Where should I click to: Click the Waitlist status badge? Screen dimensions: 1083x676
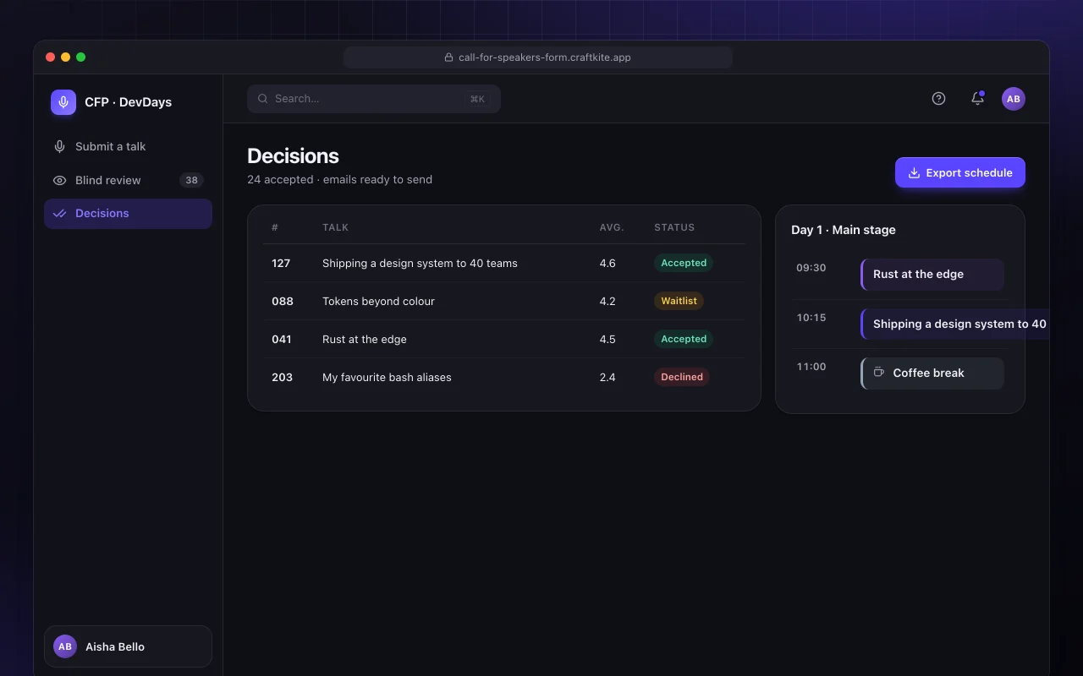pos(679,301)
